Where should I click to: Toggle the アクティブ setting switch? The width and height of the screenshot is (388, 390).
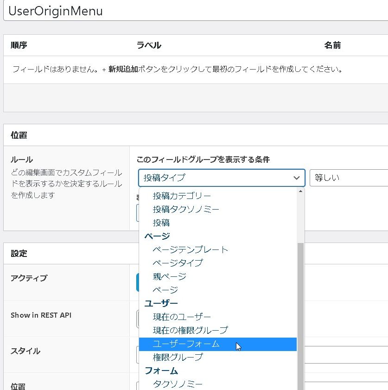(138, 282)
